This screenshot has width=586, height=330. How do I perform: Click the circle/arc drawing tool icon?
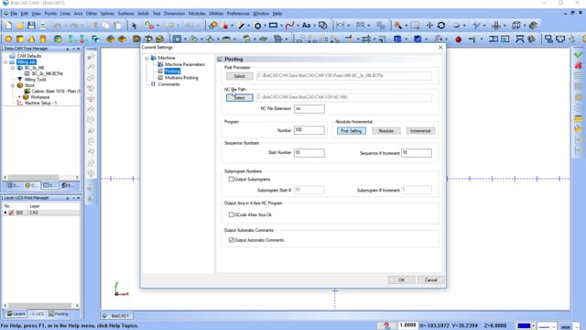257,26
